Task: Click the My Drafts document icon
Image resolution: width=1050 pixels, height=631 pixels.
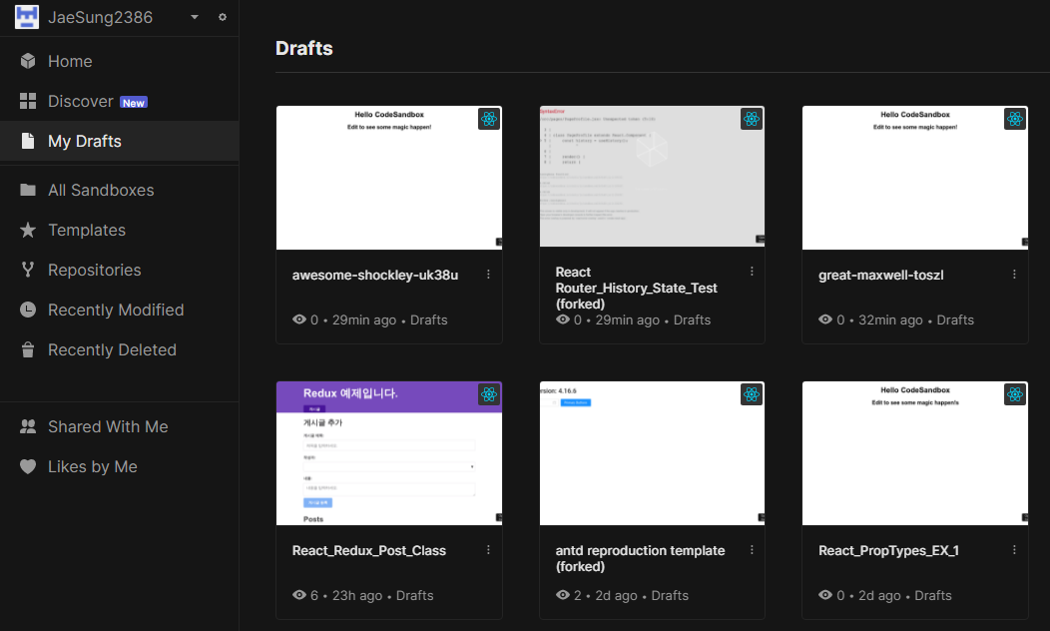Action: pos(28,141)
